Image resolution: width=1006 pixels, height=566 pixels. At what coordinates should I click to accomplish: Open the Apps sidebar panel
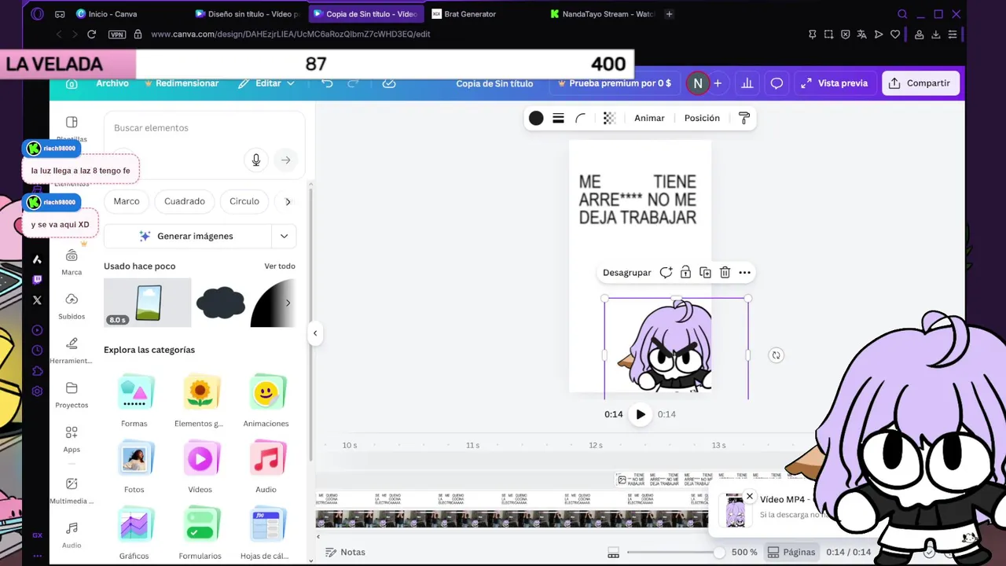[72, 439]
